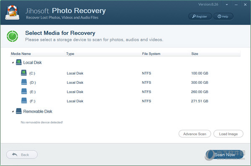Collapse the Removable Disk tree group
The width and height of the screenshot is (251, 166).
coord(13,112)
